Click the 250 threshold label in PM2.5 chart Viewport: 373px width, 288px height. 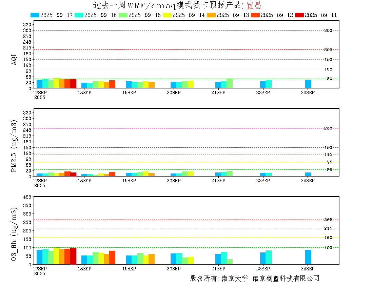tap(328, 128)
